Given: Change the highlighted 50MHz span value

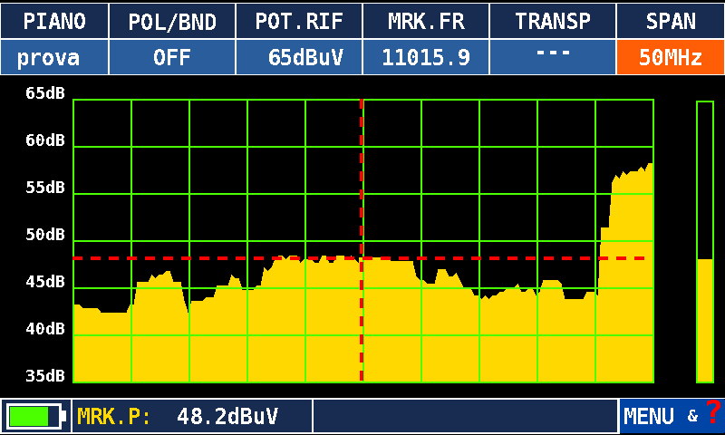Looking at the screenshot, I should (671, 57).
